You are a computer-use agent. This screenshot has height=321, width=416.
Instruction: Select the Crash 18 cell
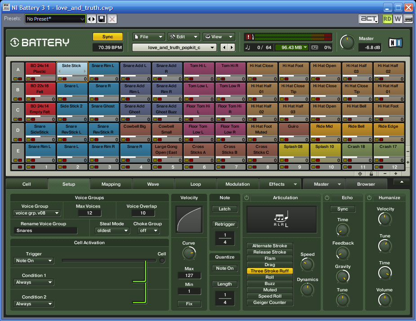pyautogui.click(x=356, y=152)
